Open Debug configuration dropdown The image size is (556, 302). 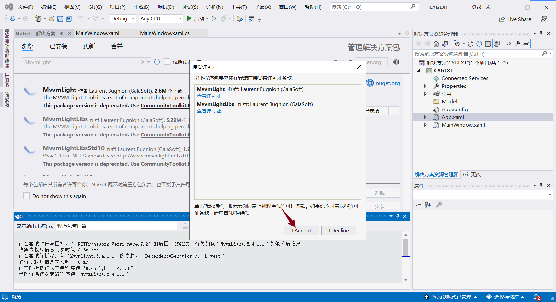click(123, 19)
